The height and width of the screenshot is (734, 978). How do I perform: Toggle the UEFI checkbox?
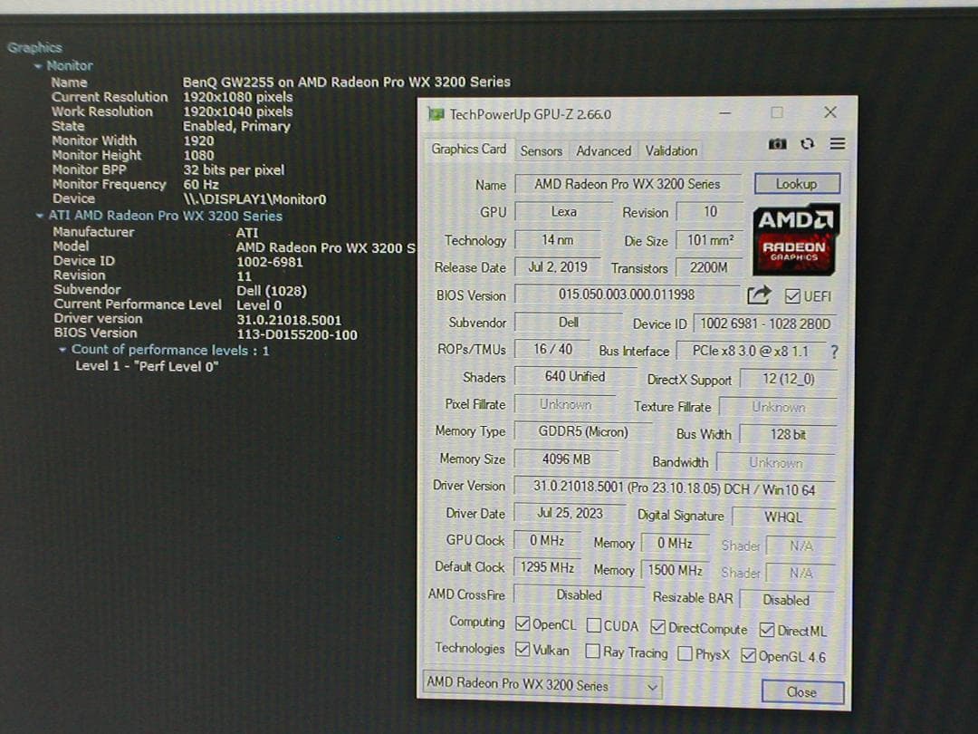(792, 296)
